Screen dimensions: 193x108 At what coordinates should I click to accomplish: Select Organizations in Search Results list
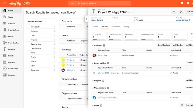[41, 49]
